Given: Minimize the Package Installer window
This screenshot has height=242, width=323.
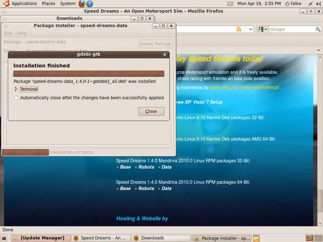Looking at the screenshot, I should pyautogui.click(x=155, y=26).
